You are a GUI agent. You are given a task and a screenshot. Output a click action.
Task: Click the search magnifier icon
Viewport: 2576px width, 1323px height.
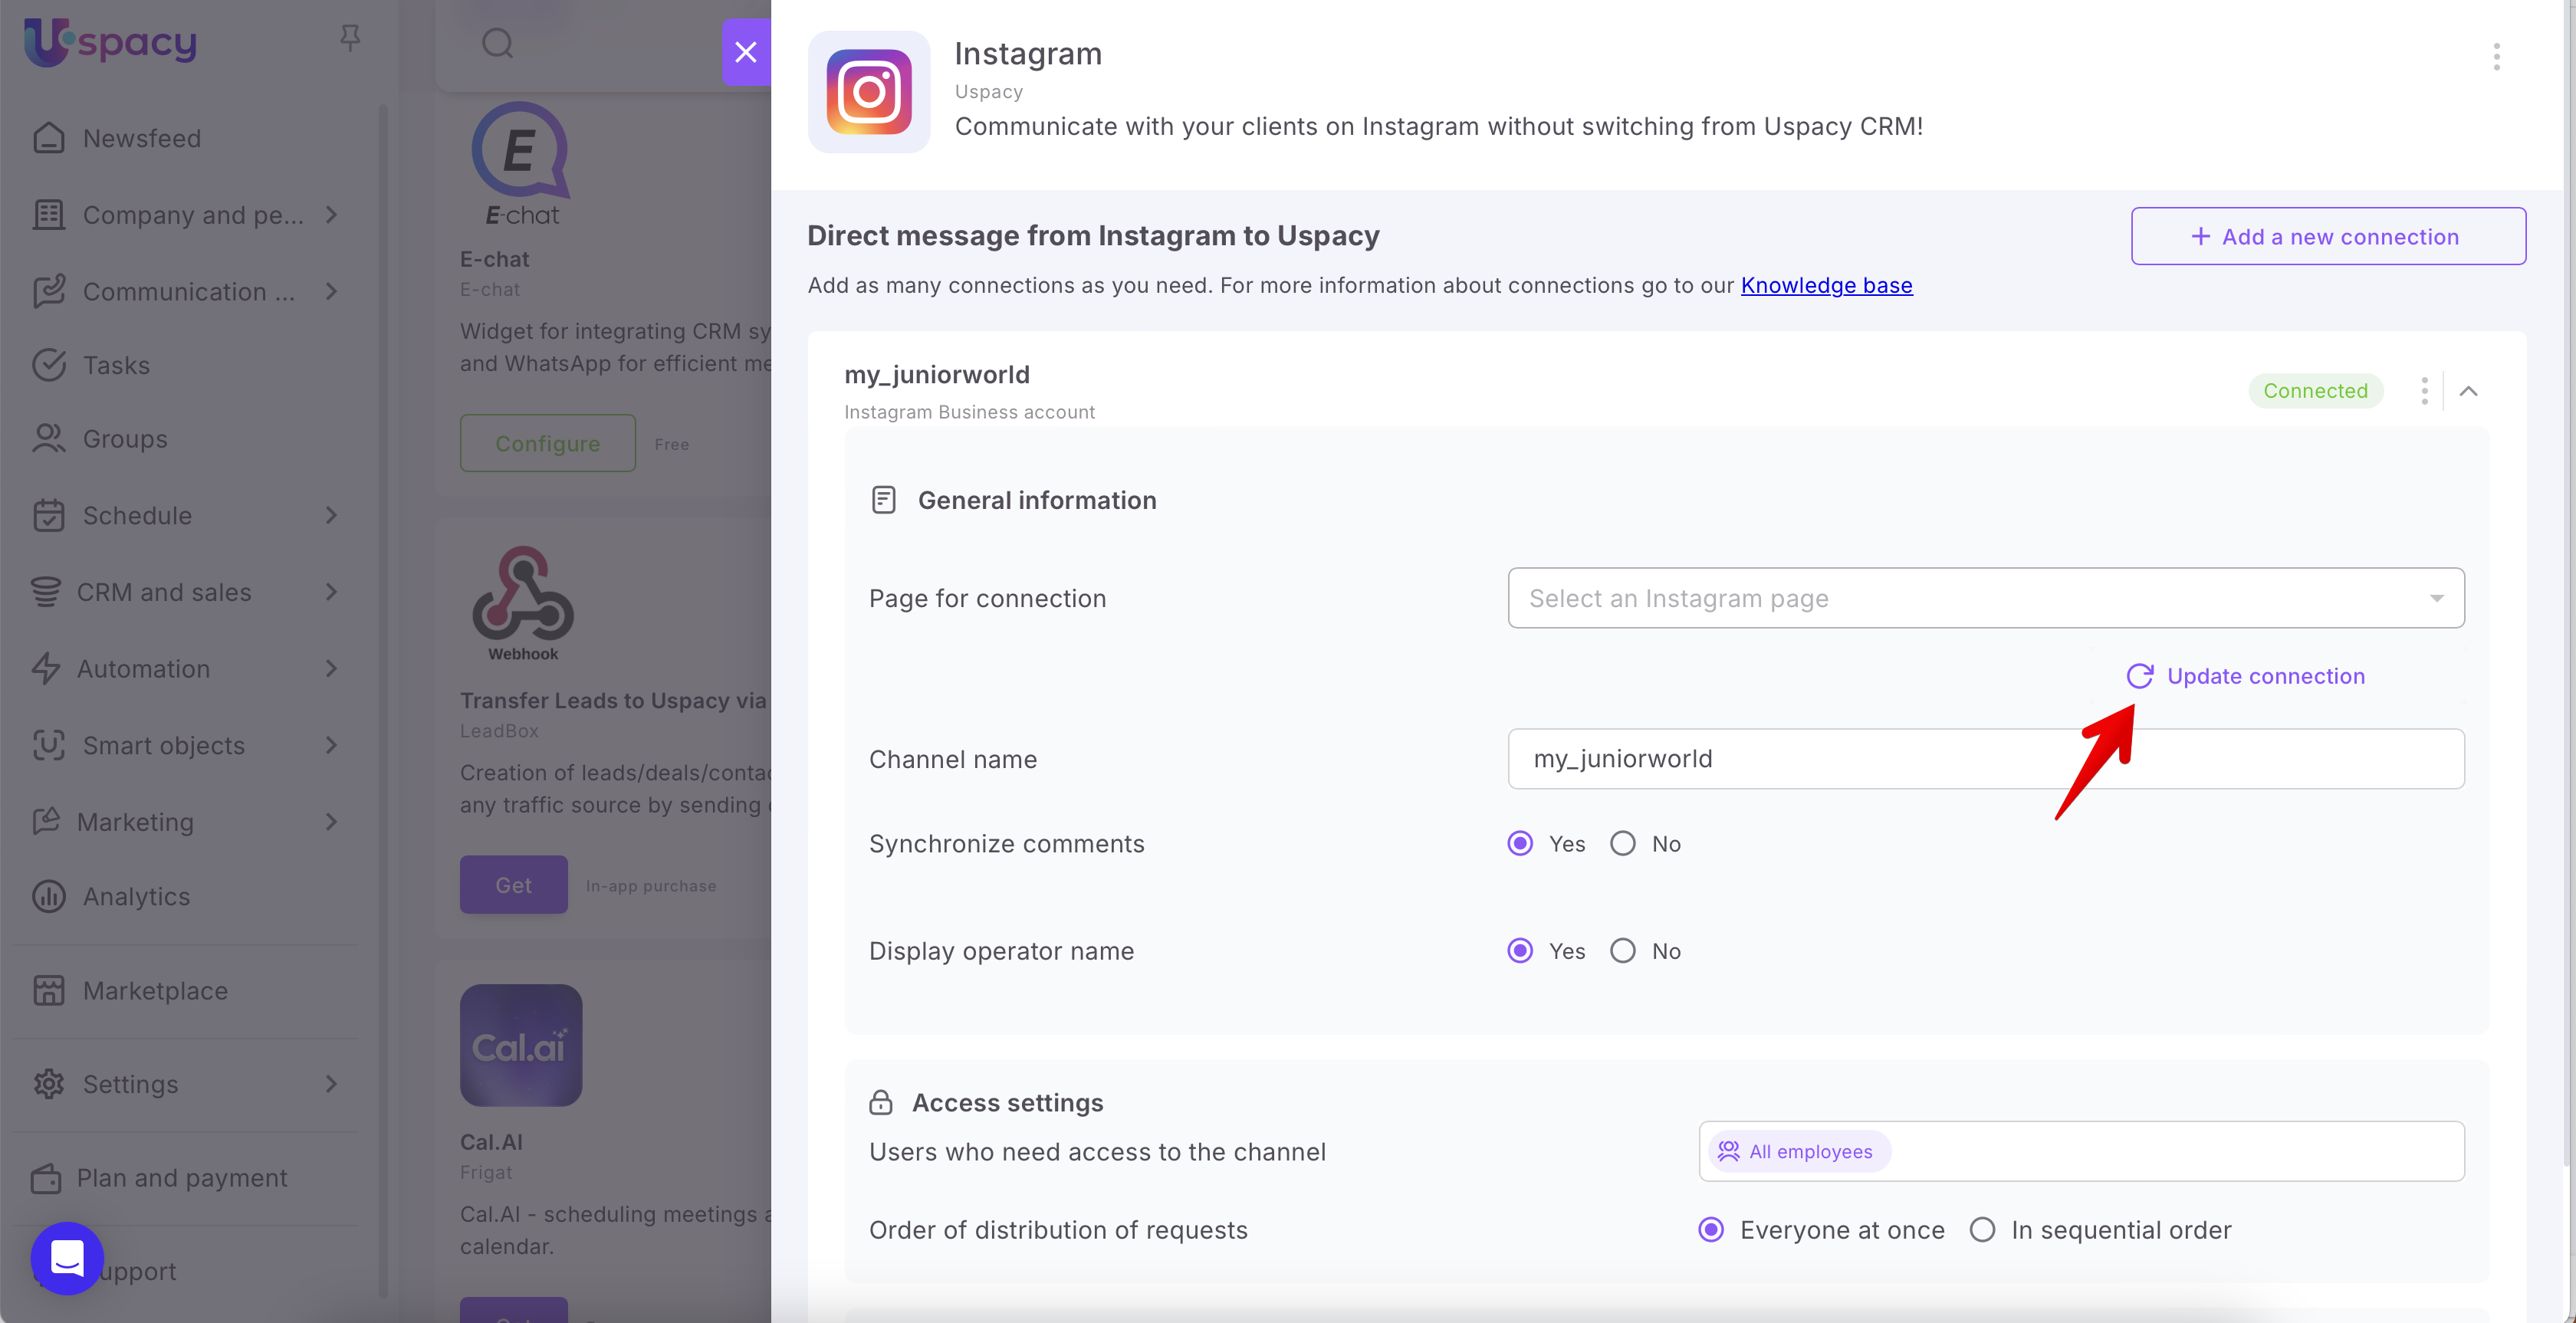[x=497, y=44]
